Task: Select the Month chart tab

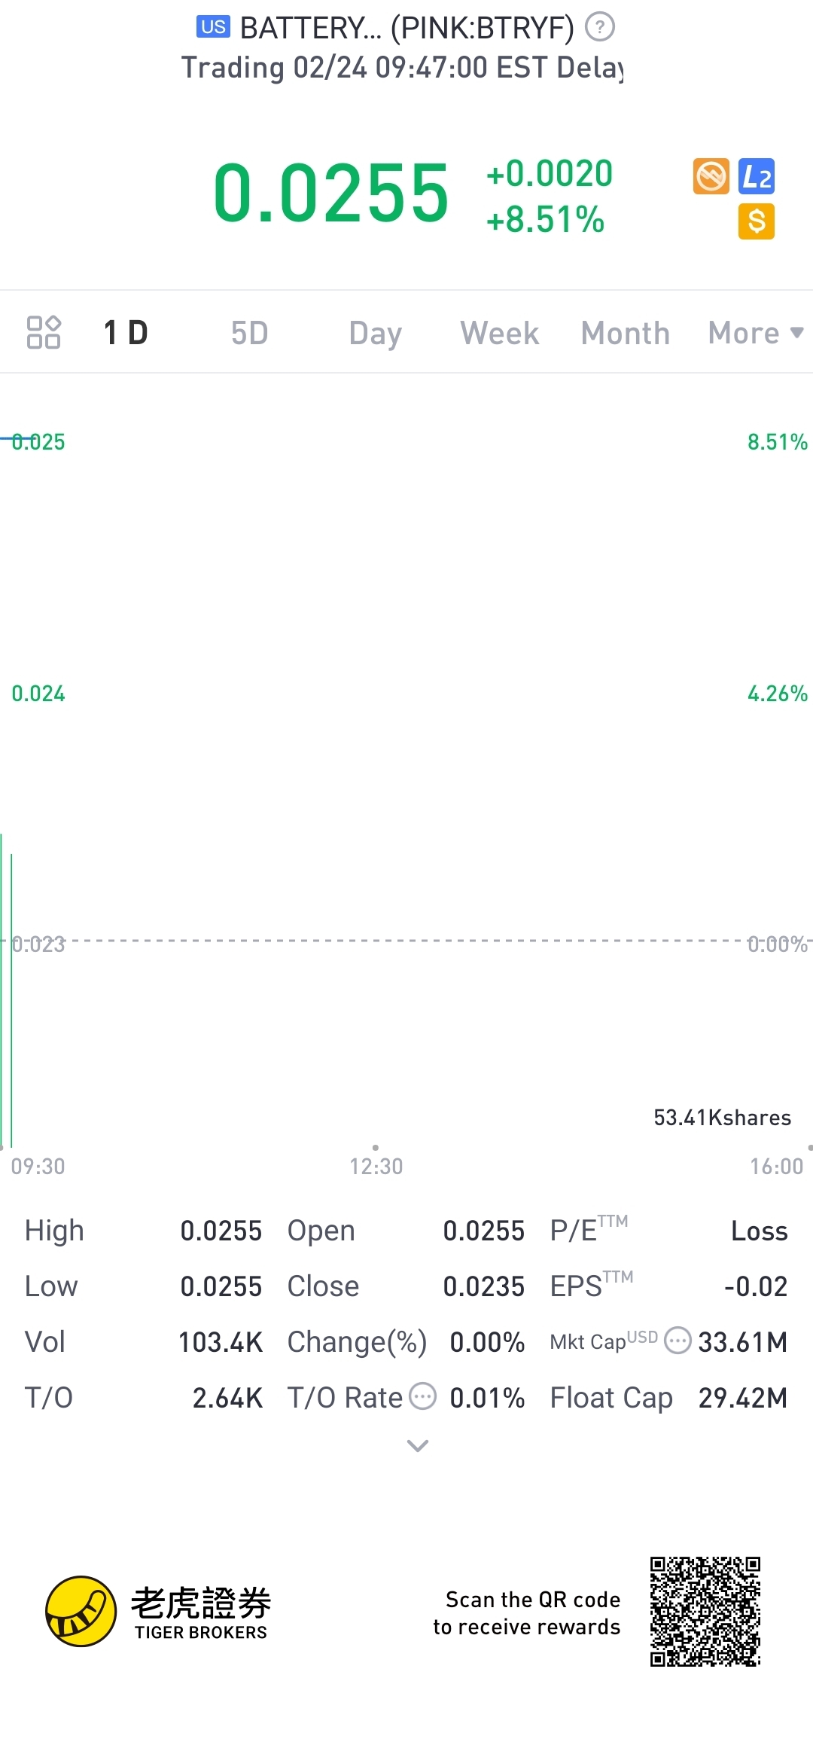Action: click(x=625, y=333)
